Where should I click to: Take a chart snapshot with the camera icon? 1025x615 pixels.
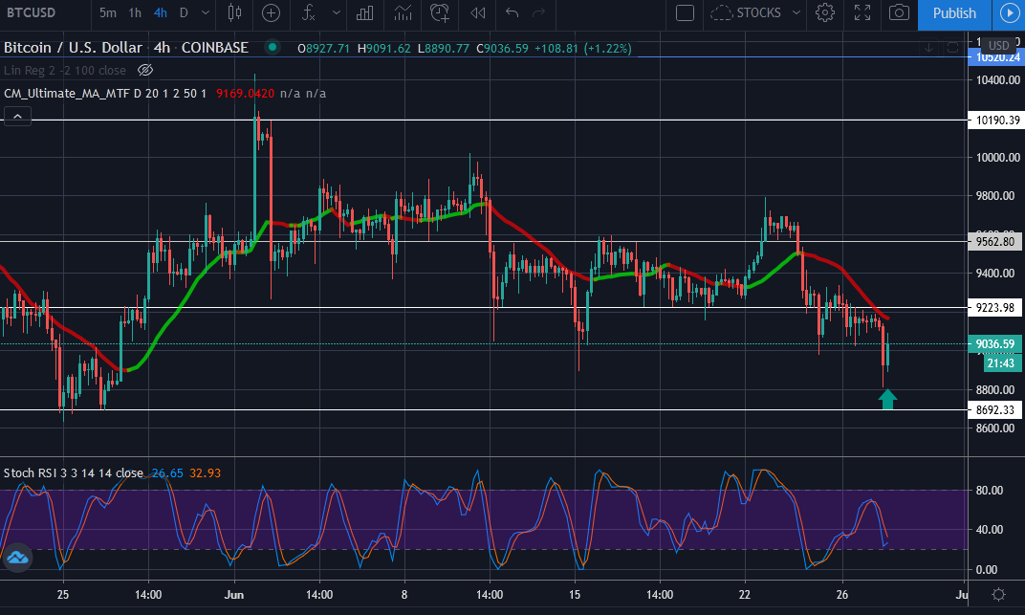click(x=898, y=13)
